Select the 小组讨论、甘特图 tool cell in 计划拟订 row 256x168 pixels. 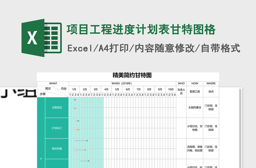click(195, 128)
